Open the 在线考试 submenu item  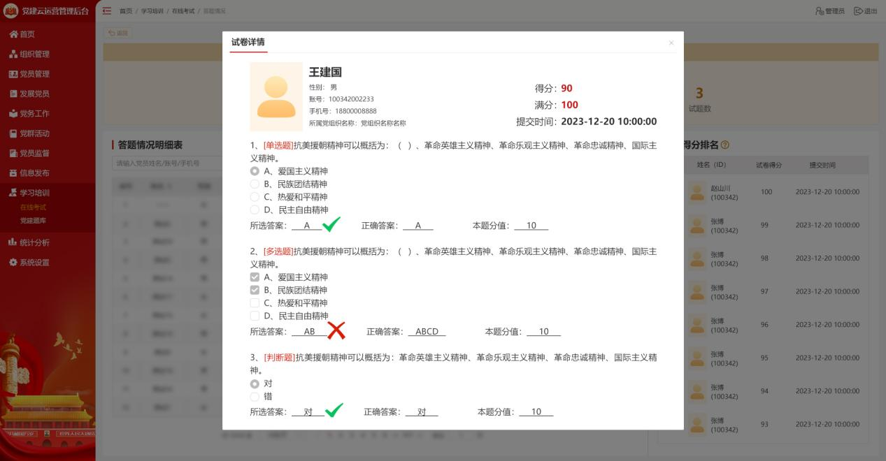(x=34, y=207)
